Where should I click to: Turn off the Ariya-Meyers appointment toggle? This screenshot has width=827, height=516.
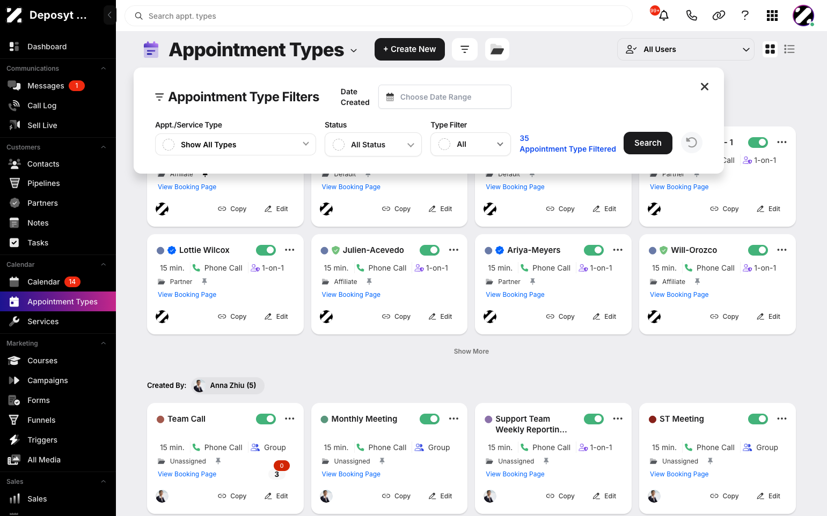594,250
